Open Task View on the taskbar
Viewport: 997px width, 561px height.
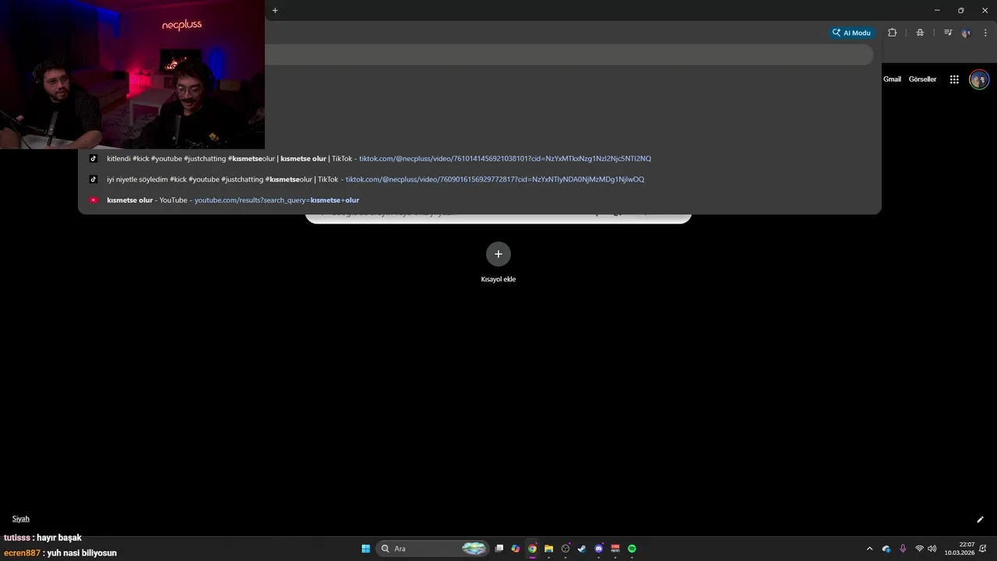[499, 549]
